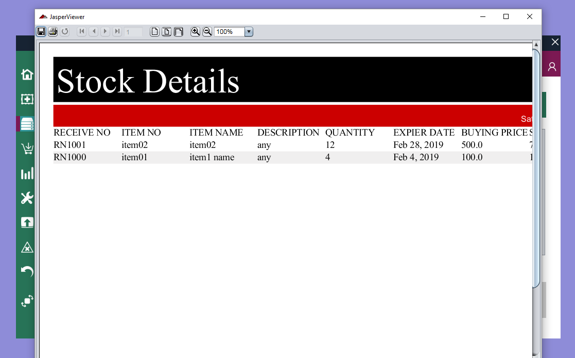Click the warning triangle icon in the sidebar

[26, 247]
